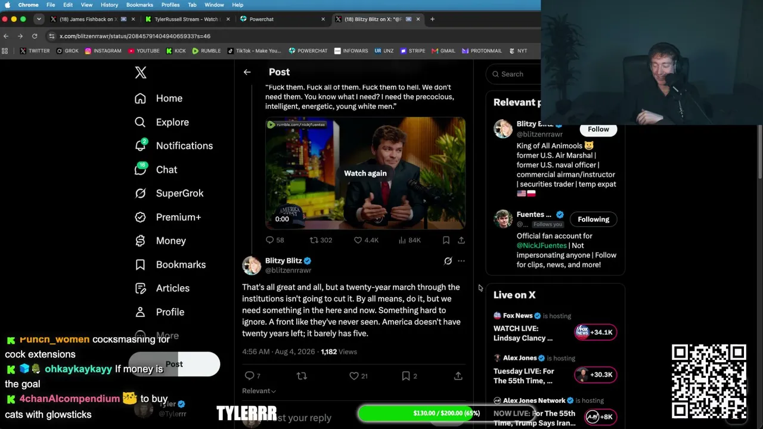The height and width of the screenshot is (429, 763).
Task: Expand the Relevant replies sort dropdown
Action: tap(259, 391)
